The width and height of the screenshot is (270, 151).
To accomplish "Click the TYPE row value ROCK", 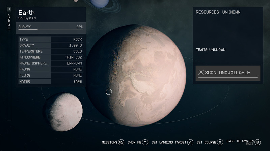I will point(78,39).
